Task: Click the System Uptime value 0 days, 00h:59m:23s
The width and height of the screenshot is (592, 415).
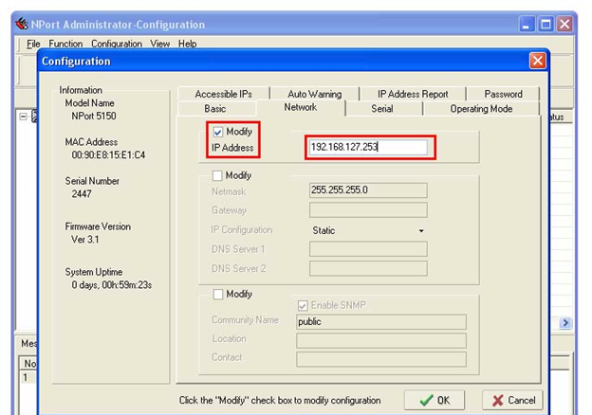Action: [112, 285]
